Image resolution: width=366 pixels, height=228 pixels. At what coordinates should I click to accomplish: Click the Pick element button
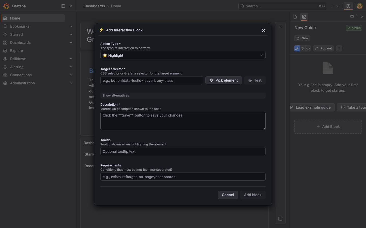(224, 80)
